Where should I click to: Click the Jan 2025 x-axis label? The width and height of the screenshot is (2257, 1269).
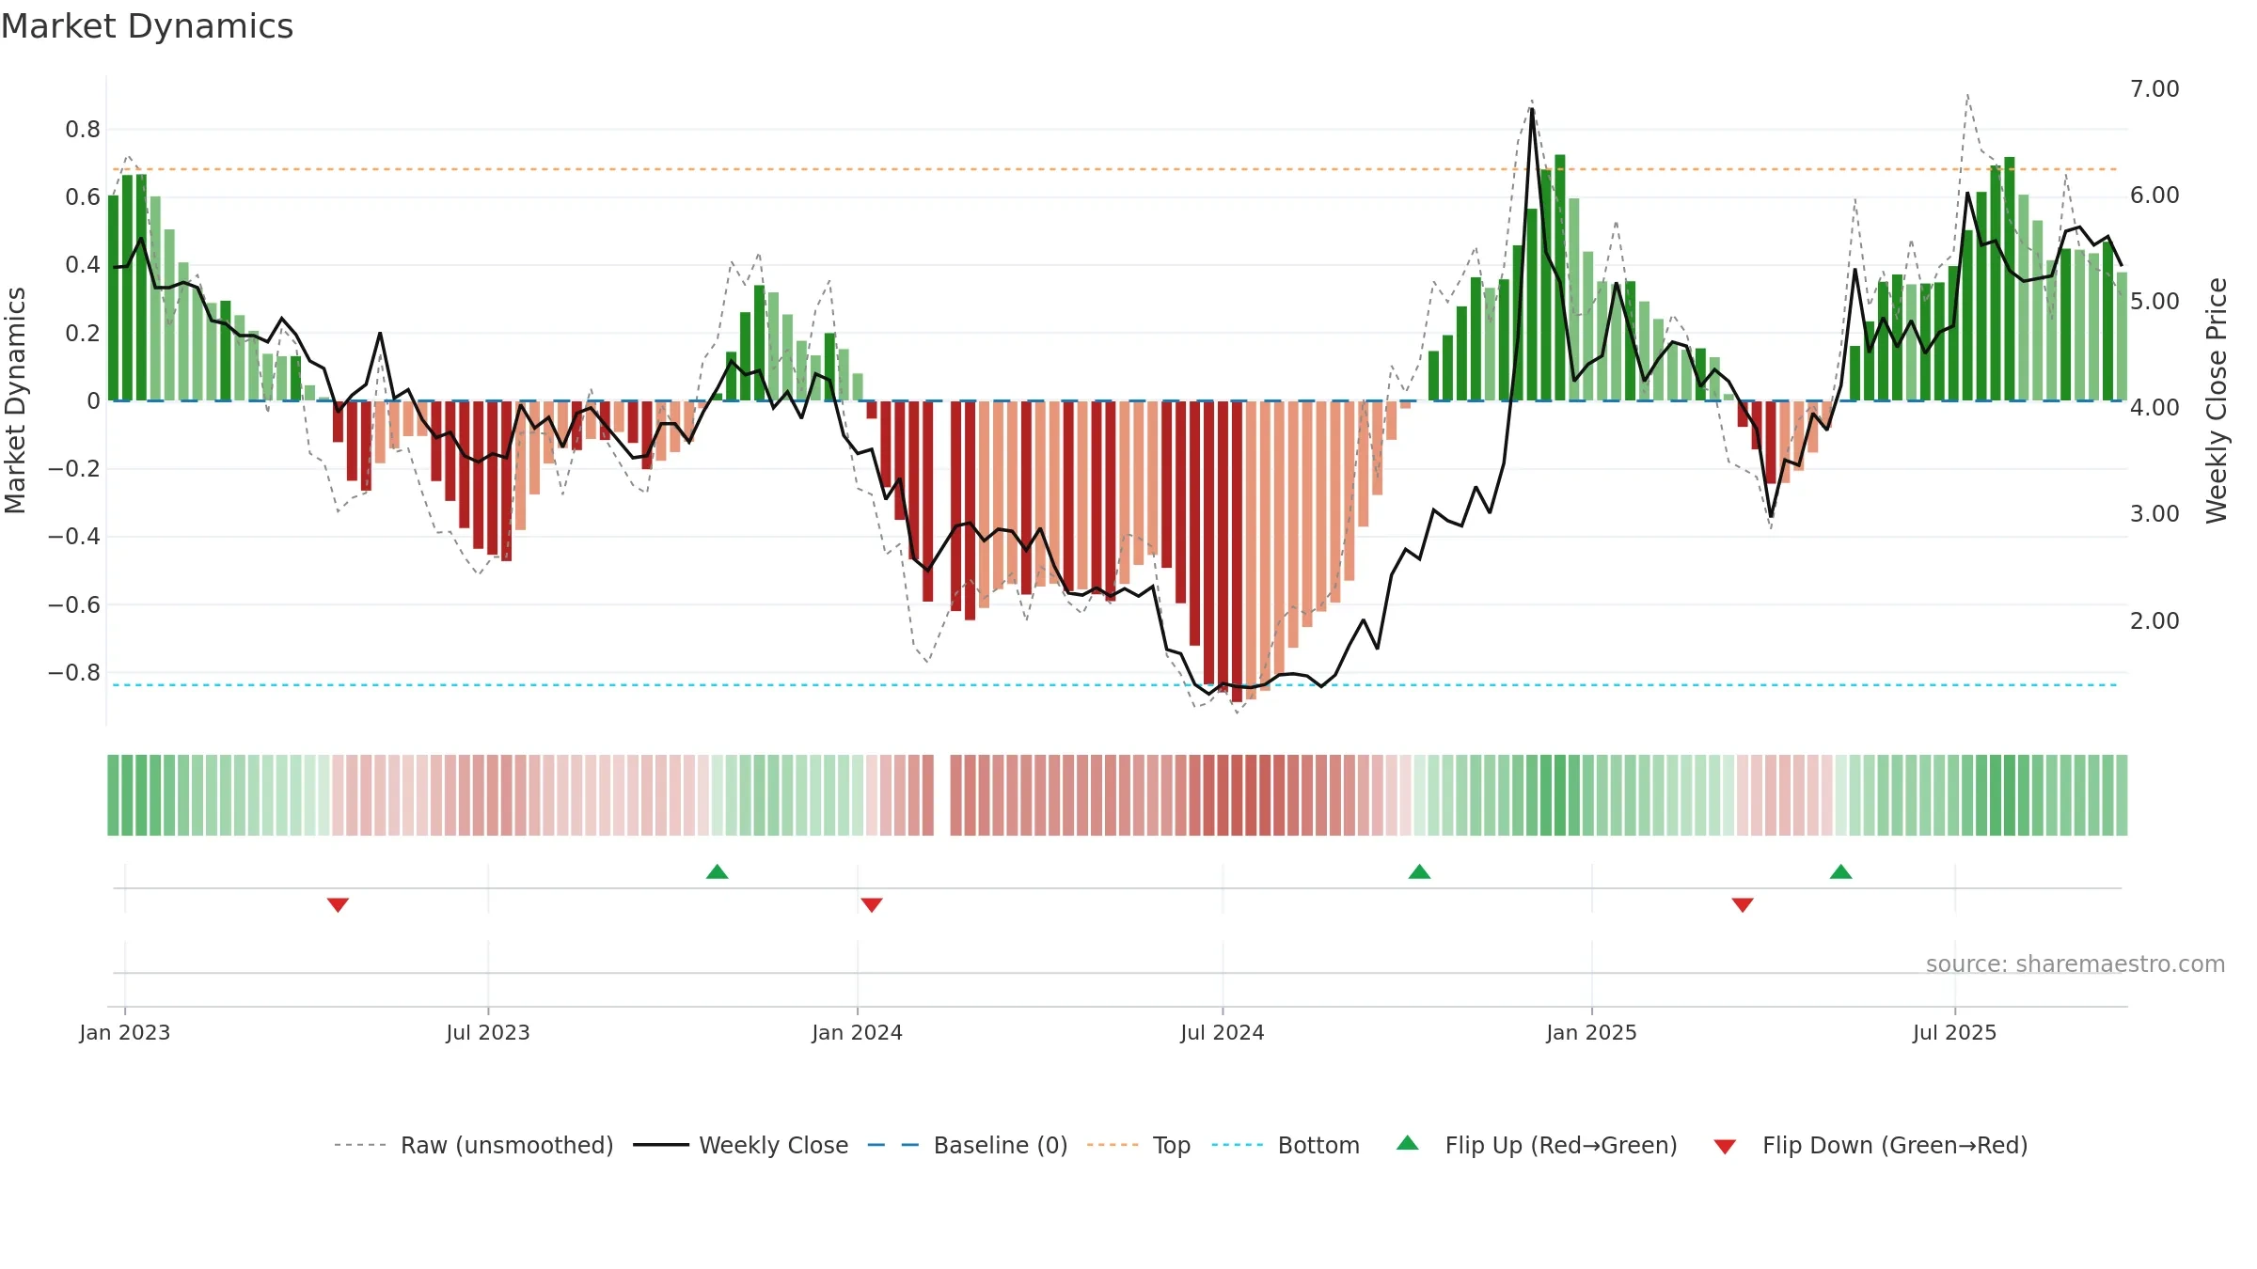pos(1592,1033)
